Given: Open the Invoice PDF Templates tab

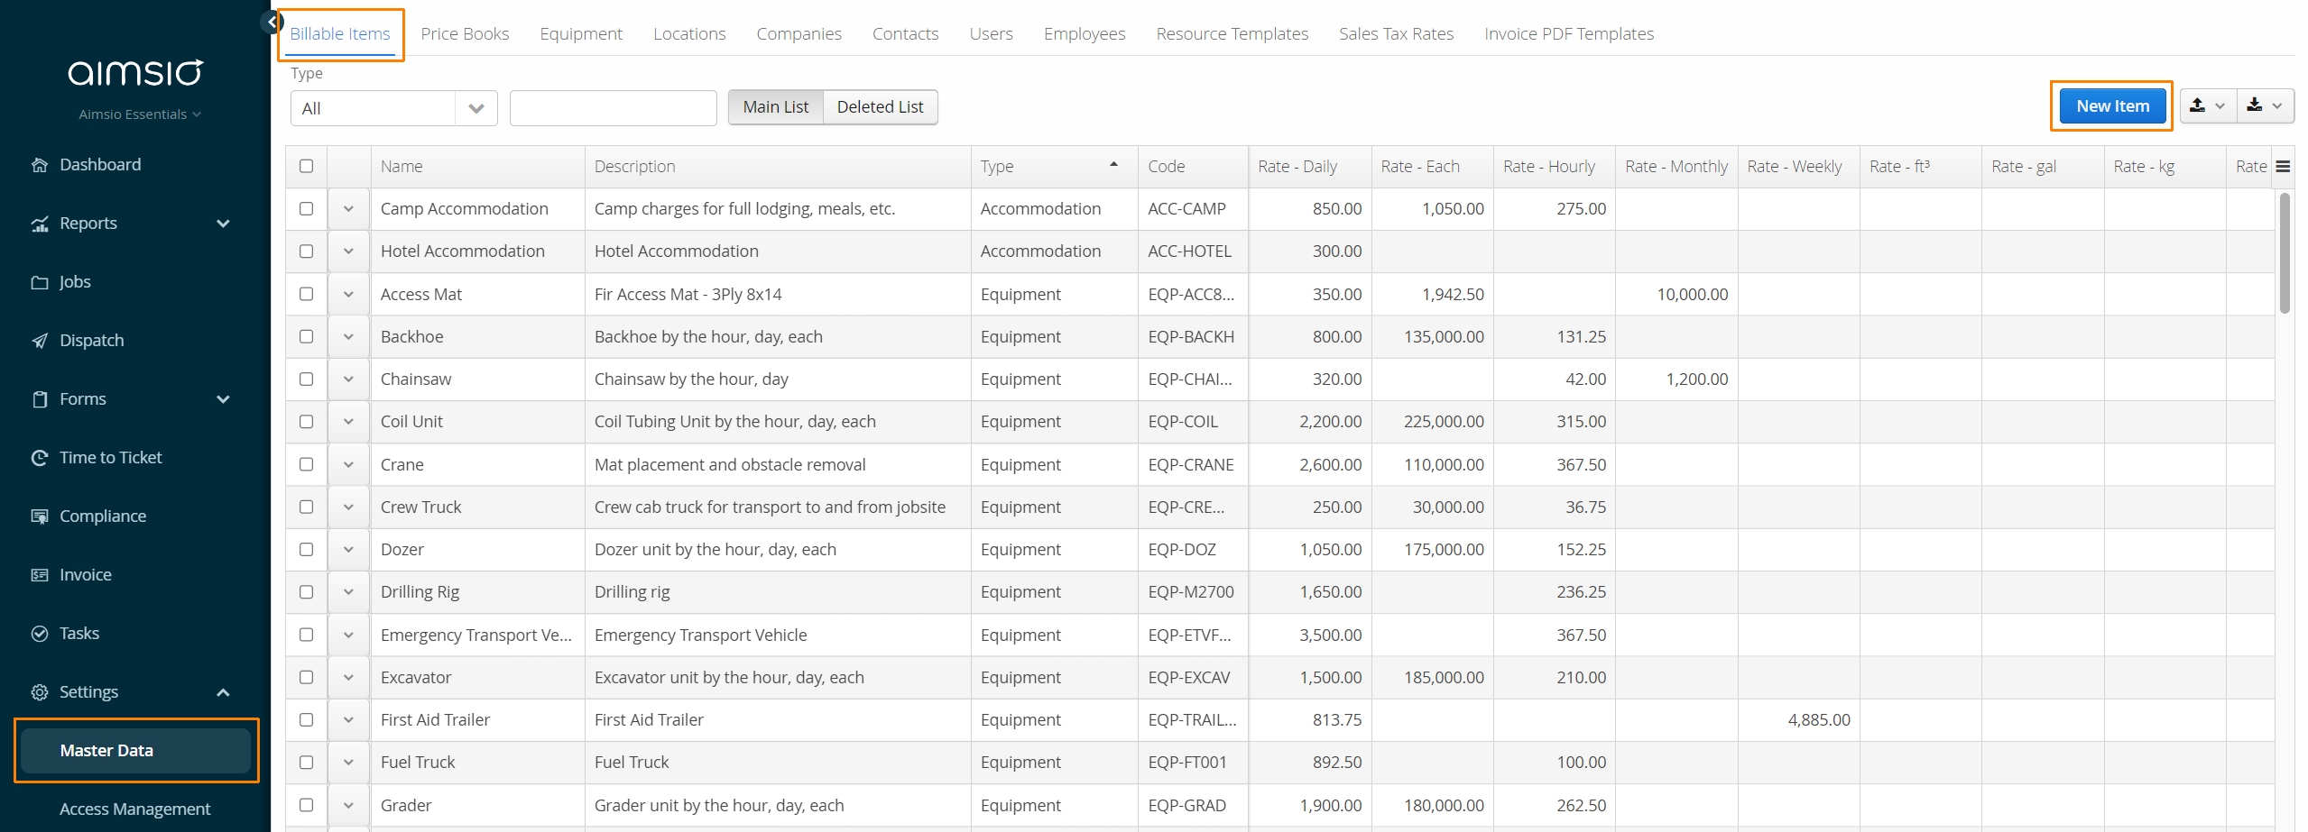Looking at the screenshot, I should (1569, 34).
